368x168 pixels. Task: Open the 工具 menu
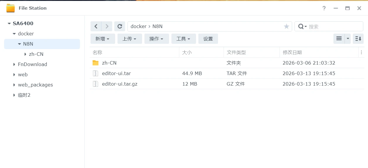coord(183,39)
